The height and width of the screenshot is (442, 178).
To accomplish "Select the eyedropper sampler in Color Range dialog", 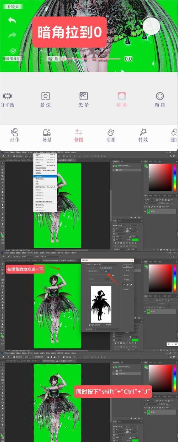I will (124, 285).
